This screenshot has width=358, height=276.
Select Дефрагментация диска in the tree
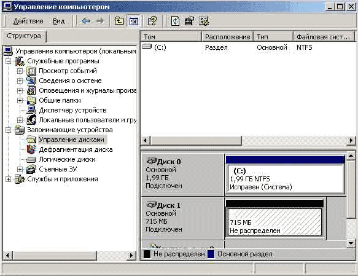(x=76, y=149)
